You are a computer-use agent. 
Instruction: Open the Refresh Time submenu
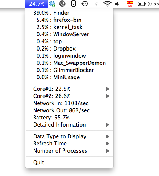[x=69, y=144]
